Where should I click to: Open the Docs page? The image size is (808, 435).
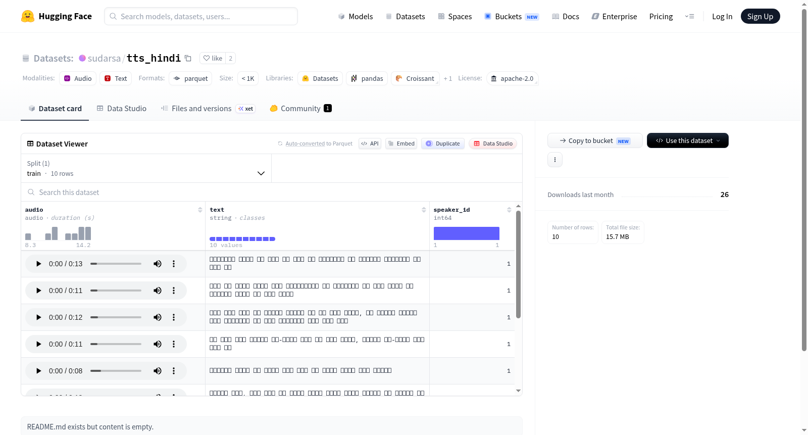pos(566,17)
